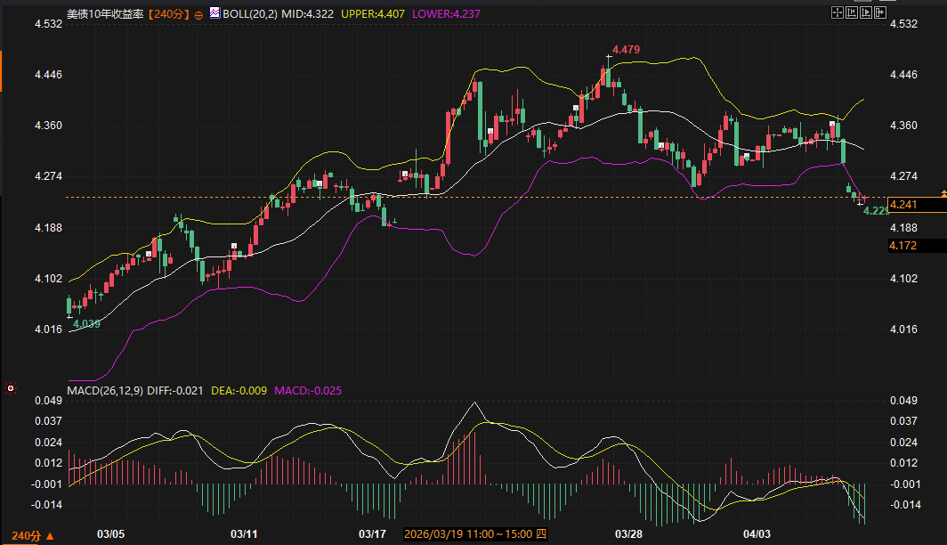Click the axis playback chart icon
This screenshot has height=545, width=947.
(866, 12)
